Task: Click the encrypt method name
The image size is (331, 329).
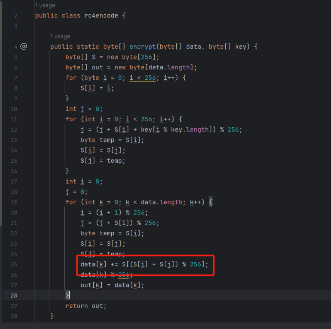Action: (142, 46)
